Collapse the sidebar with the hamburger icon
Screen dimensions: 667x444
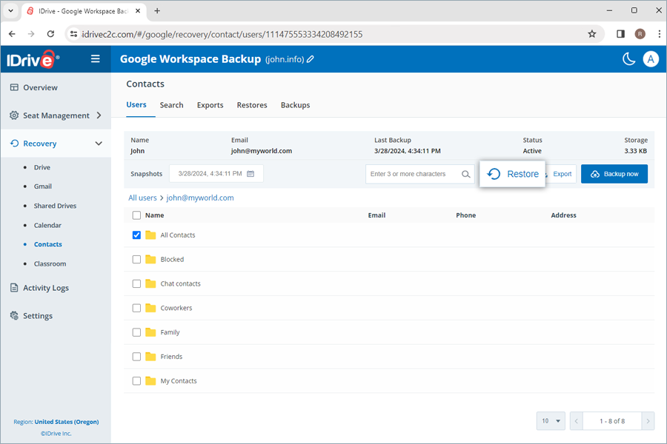(x=95, y=58)
